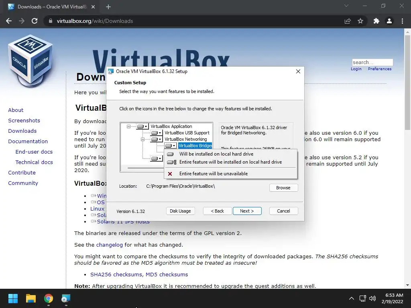Viewport: 411px width, 308px height.
Task: Open the tab search chevron
Action: tap(346, 6)
